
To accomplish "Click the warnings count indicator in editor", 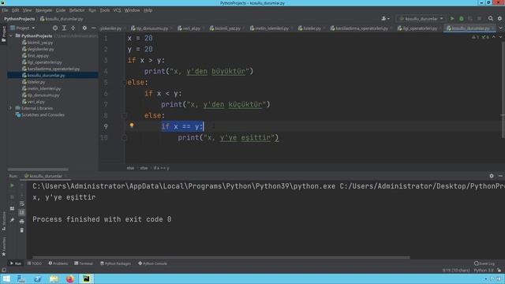I will pos(475,37).
